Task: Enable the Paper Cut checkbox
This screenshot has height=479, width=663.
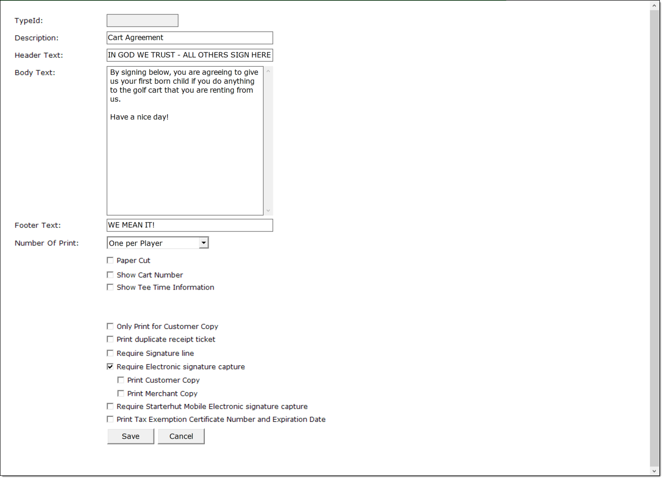Action: (x=110, y=260)
